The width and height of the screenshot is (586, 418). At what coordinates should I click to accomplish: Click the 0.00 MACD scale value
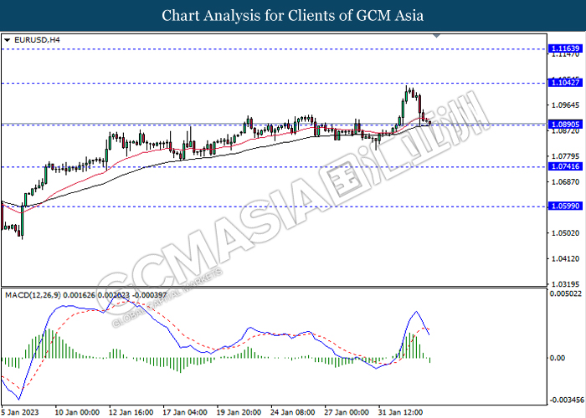tap(558, 358)
